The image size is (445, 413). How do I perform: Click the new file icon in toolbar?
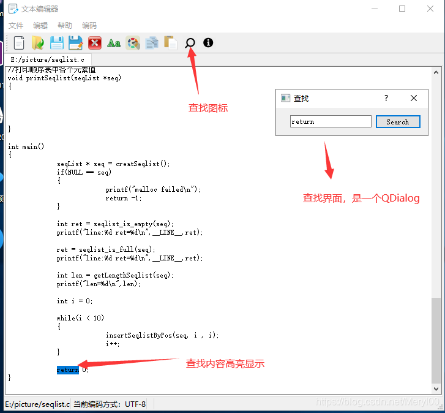[x=19, y=43]
